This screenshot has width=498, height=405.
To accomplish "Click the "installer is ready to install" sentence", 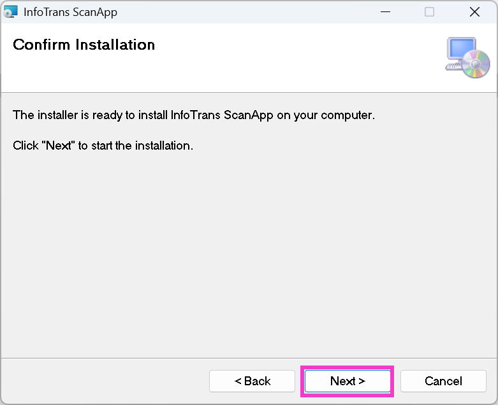I will pos(194,115).
